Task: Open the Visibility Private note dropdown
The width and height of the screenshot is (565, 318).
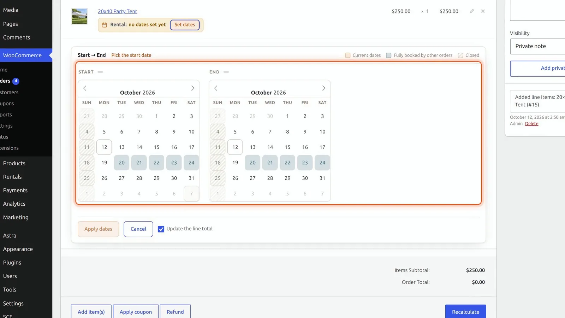Action: coord(537,46)
